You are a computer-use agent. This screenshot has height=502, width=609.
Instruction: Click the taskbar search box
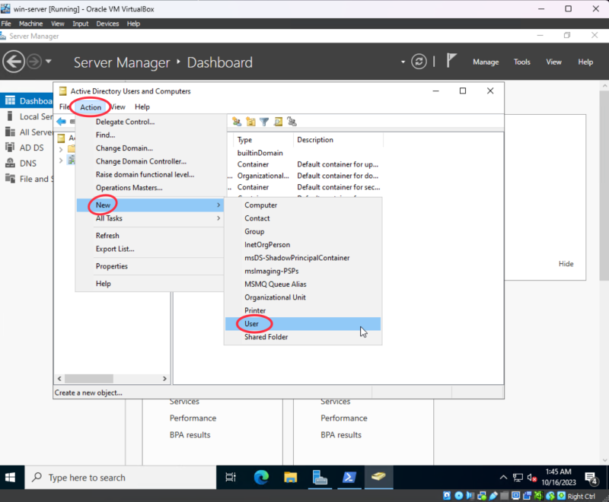click(x=114, y=478)
